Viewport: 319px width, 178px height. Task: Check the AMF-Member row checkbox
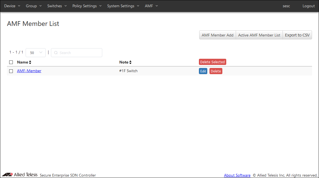pyautogui.click(x=11, y=71)
